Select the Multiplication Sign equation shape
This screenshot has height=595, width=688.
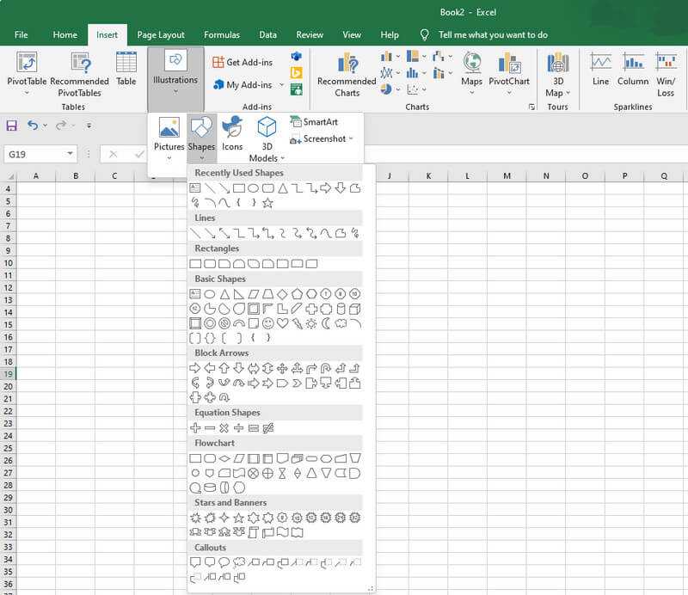[224, 428]
